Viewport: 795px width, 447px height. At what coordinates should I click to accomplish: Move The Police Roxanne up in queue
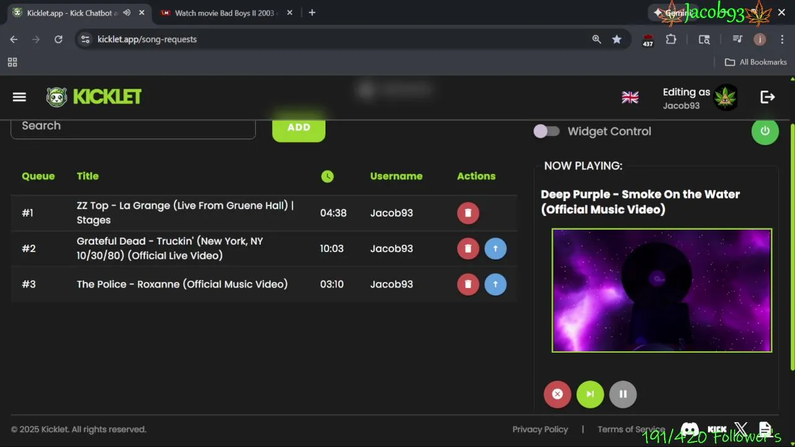495,284
